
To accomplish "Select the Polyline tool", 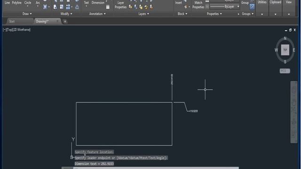I will point(17,3).
